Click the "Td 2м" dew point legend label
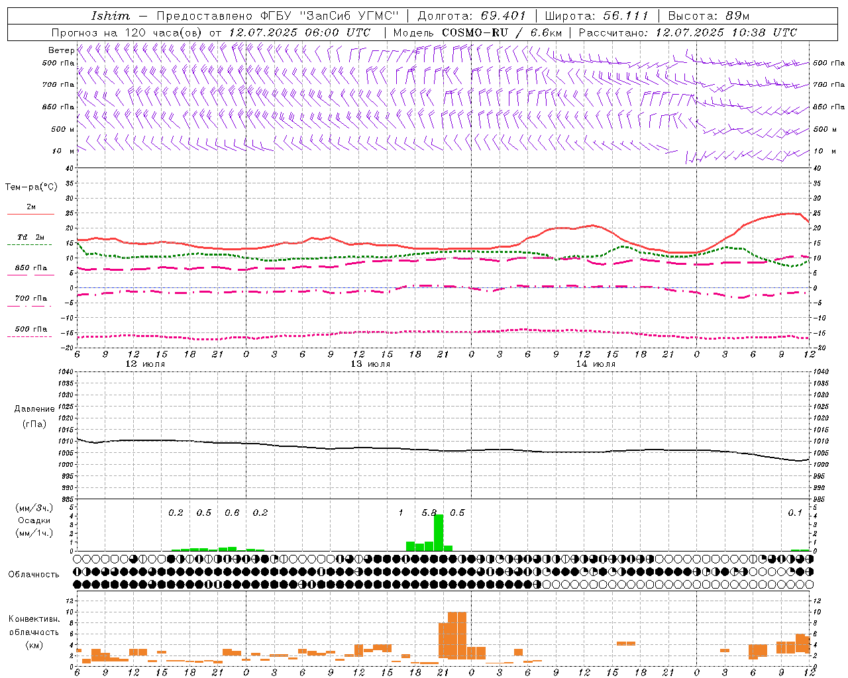The height and width of the screenshot is (678, 848). [30, 237]
